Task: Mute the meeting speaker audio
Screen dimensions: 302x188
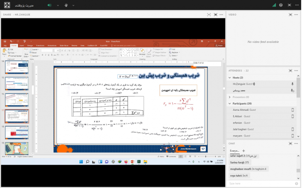Action: [50, 5]
